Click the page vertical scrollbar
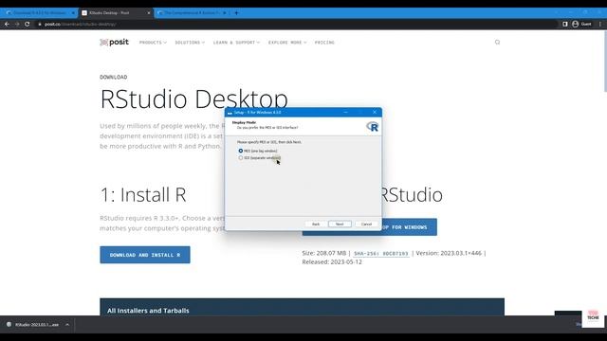Viewport: 607px width, 341px height. pyautogui.click(x=605, y=62)
